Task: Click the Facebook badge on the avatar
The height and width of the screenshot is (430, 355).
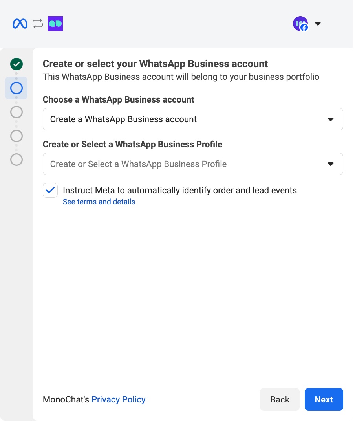Action: 304,28
